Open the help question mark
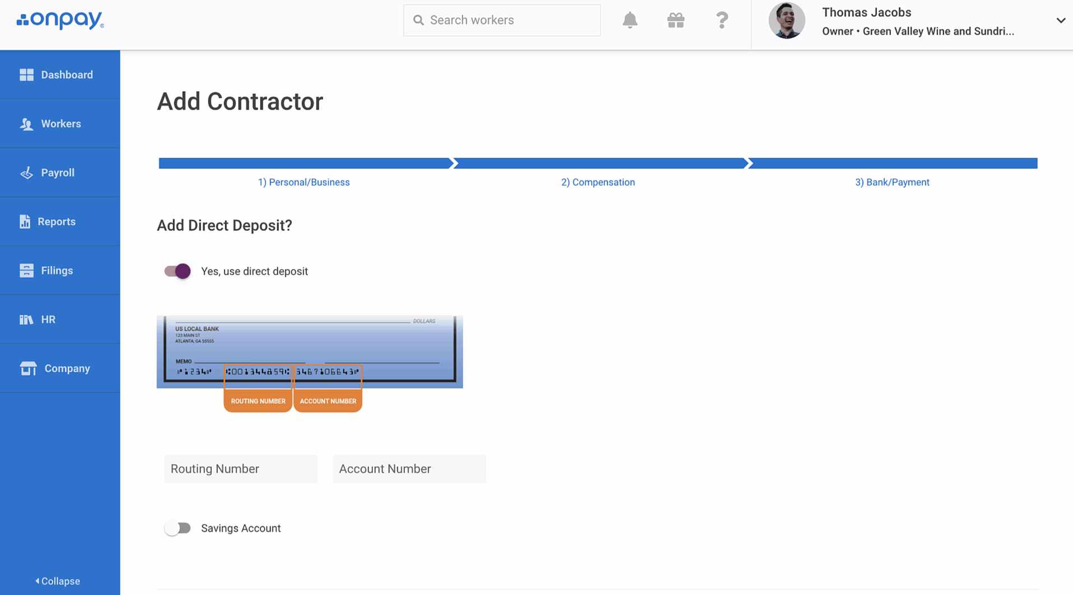The width and height of the screenshot is (1073, 595). (x=722, y=20)
